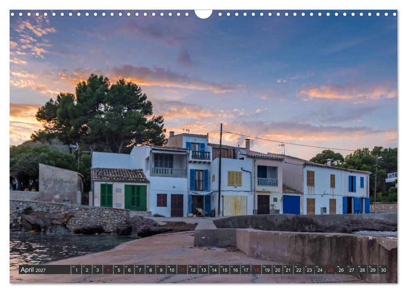Screen dimensions: 407x293
Task: Select day 3 in the calendar strip
Action: click(x=98, y=270)
